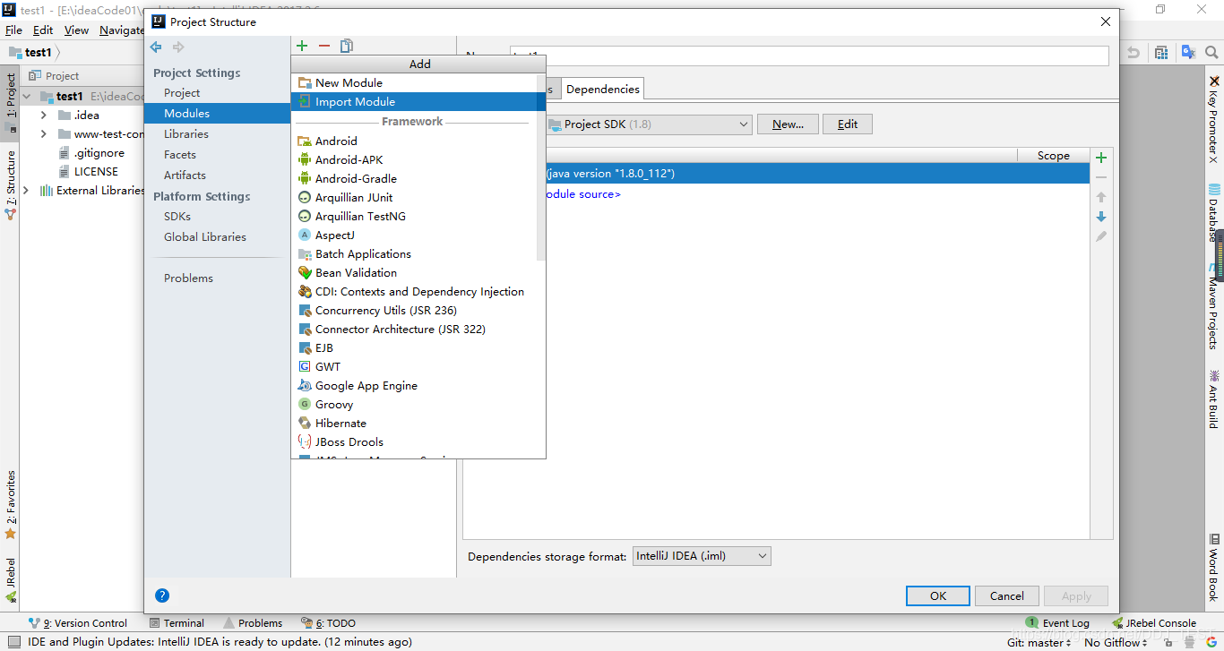Open the File menu

coord(13,30)
